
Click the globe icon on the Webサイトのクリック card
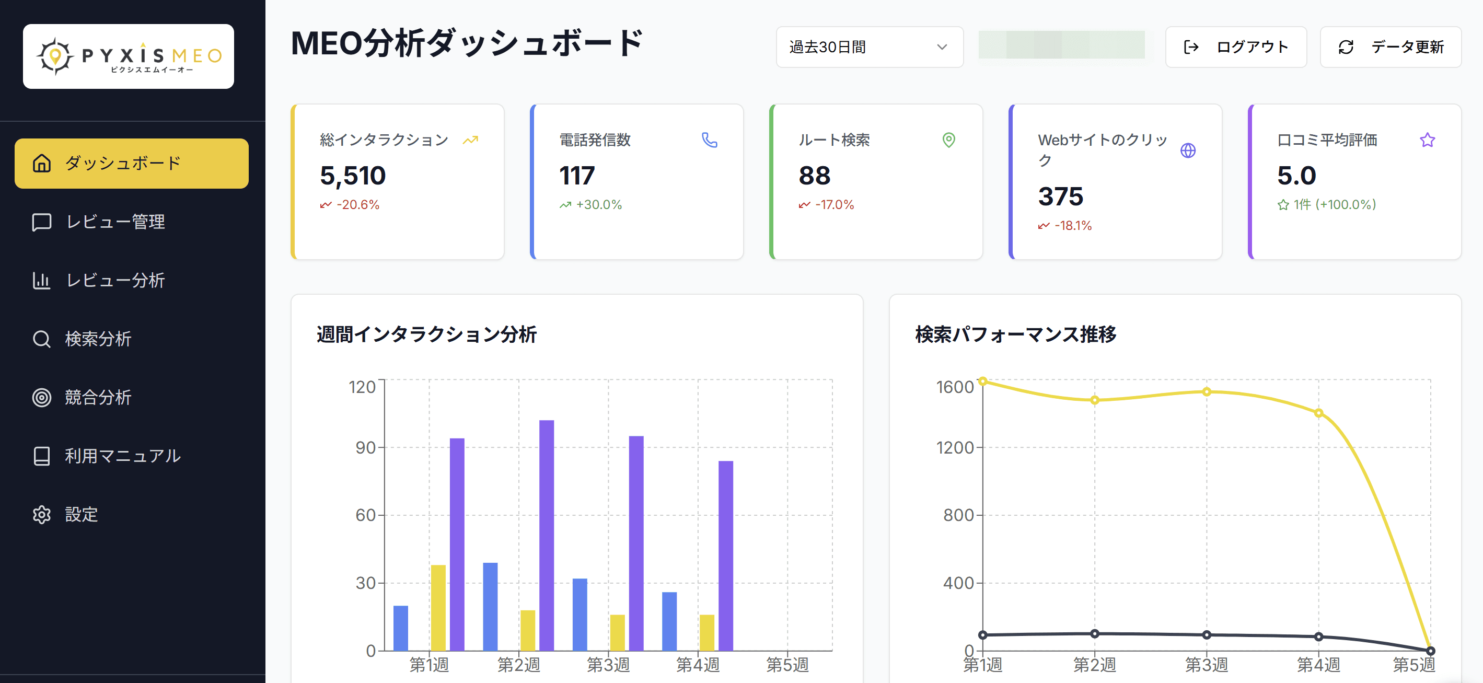point(1188,151)
